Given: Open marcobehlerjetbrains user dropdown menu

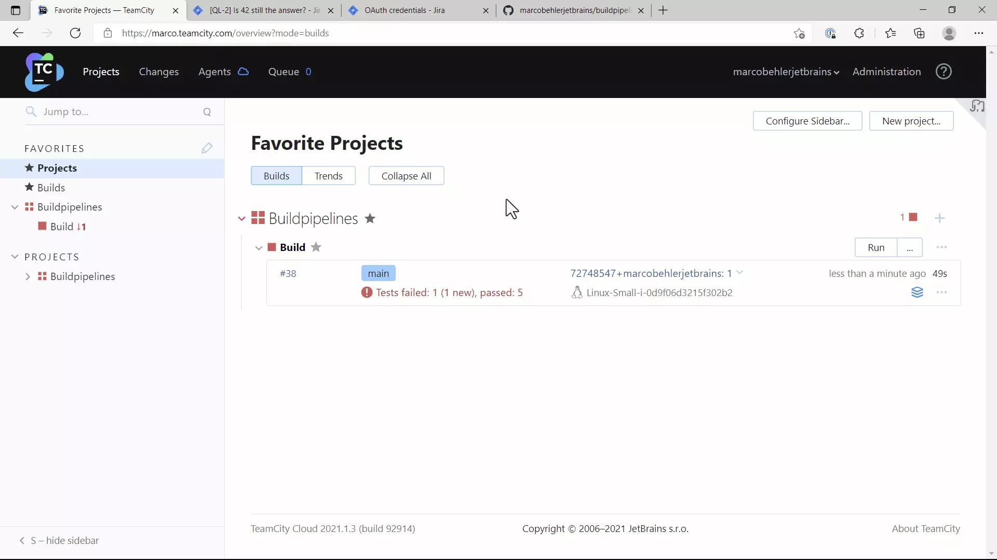Looking at the screenshot, I should tap(785, 72).
